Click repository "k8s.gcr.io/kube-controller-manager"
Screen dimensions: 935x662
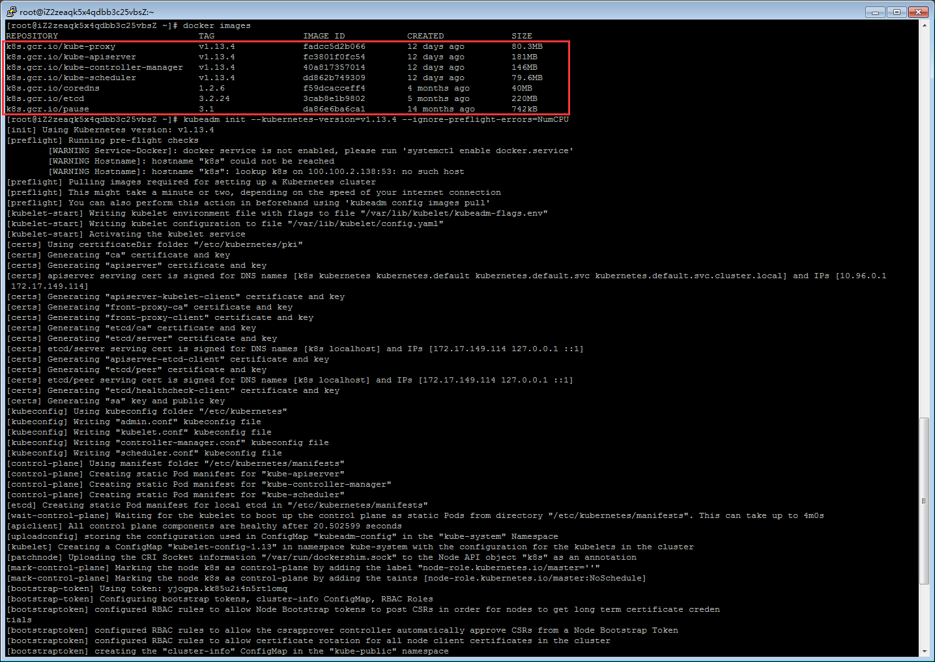click(x=94, y=67)
